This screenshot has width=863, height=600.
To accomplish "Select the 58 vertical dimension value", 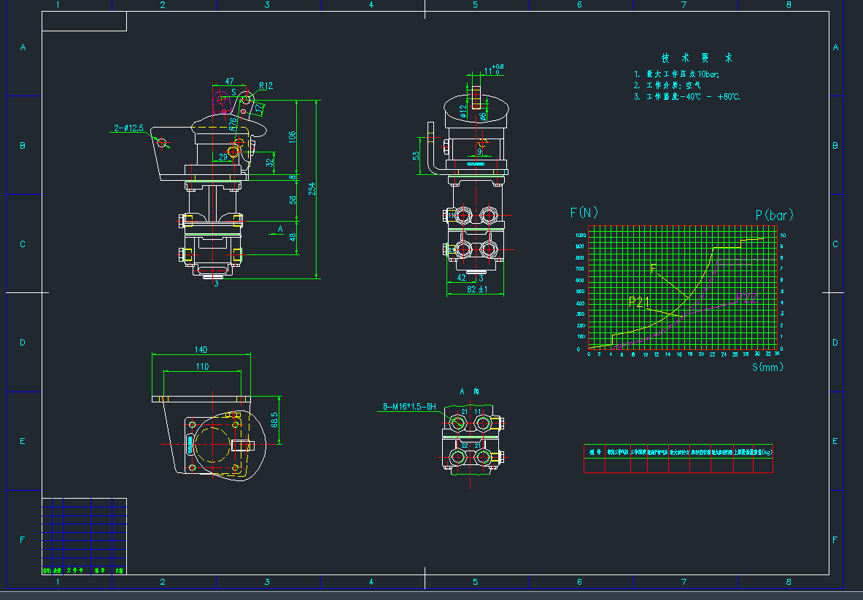I will (x=293, y=200).
